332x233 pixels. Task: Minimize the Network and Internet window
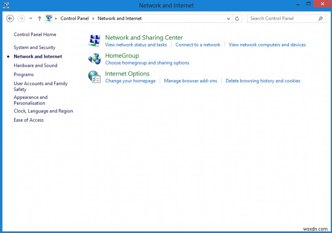pyautogui.click(x=298, y=4)
